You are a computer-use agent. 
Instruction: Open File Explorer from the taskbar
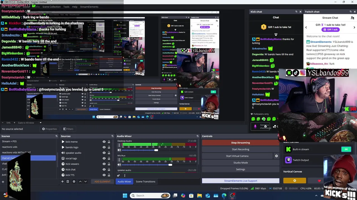point(199,196)
